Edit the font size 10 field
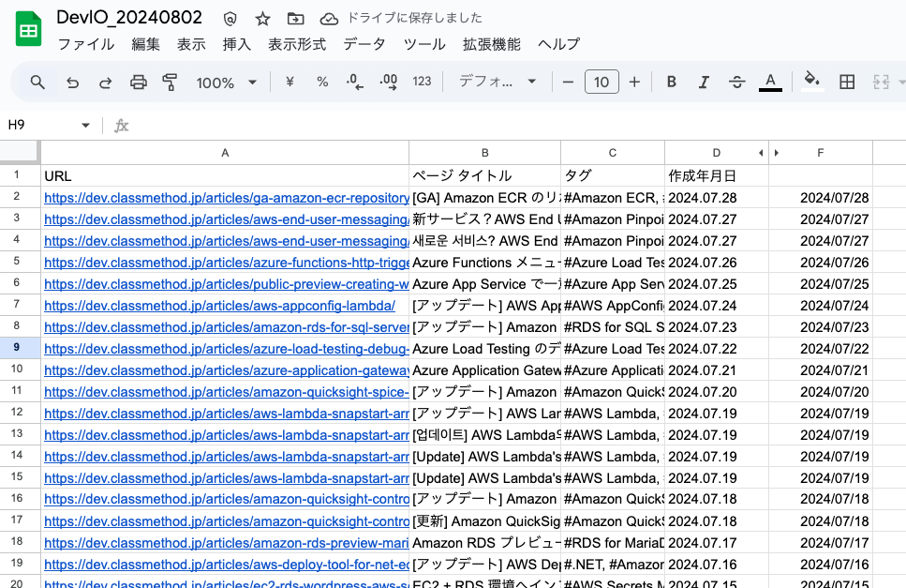This screenshot has height=588, width=906. pyautogui.click(x=602, y=83)
